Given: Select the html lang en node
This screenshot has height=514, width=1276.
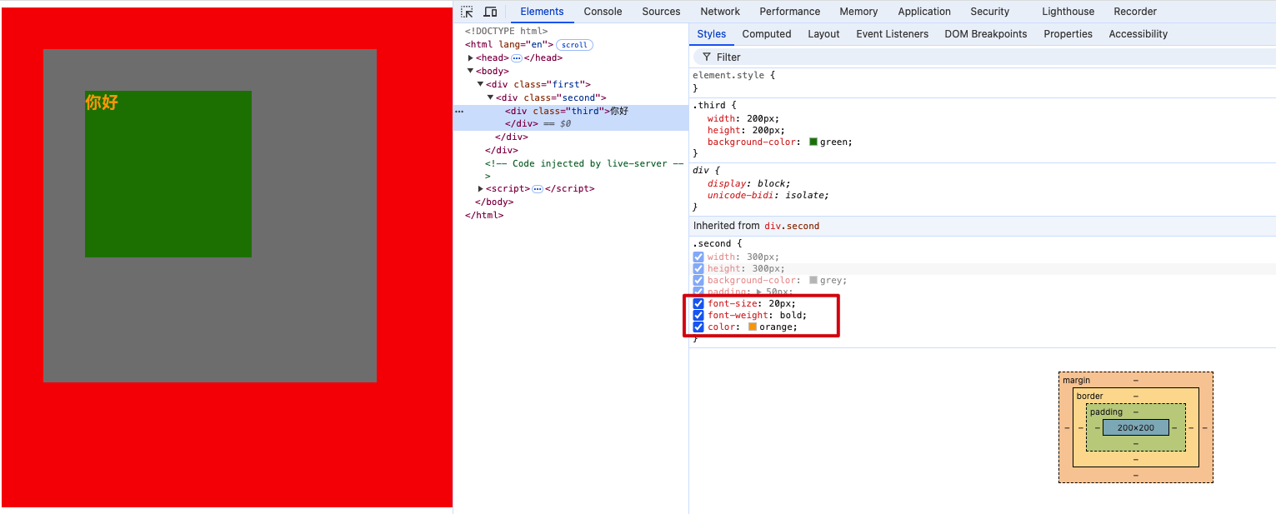Looking at the screenshot, I should pos(508,45).
